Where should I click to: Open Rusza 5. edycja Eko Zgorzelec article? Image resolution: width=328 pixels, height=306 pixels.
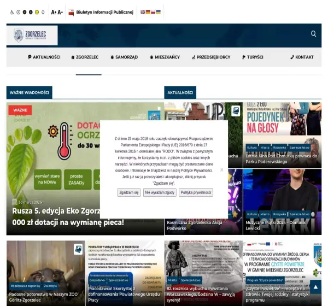[68, 216]
